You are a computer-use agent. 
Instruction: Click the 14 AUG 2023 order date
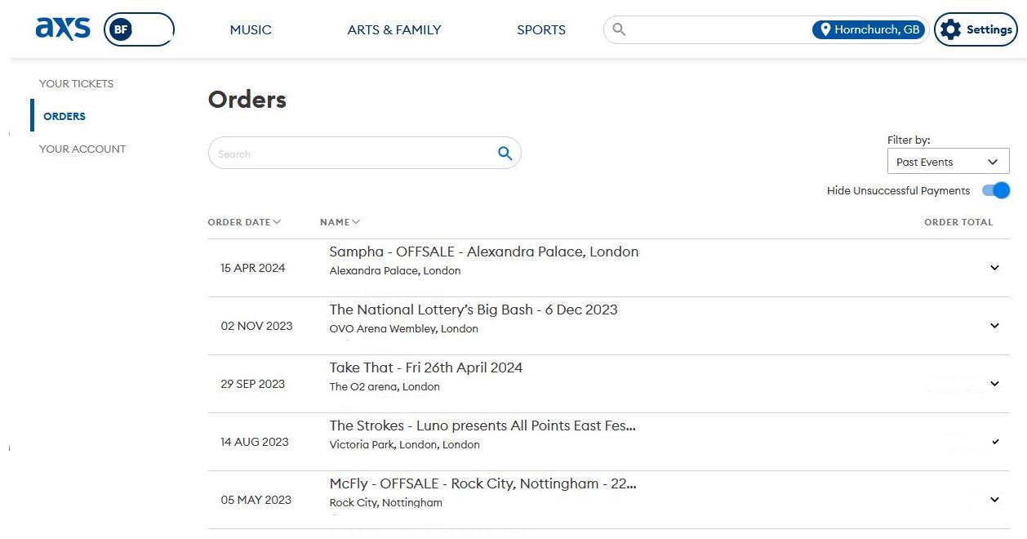pos(255,442)
